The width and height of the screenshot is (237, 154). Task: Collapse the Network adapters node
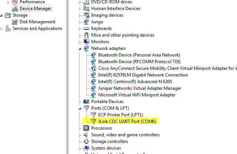coord(80,49)
